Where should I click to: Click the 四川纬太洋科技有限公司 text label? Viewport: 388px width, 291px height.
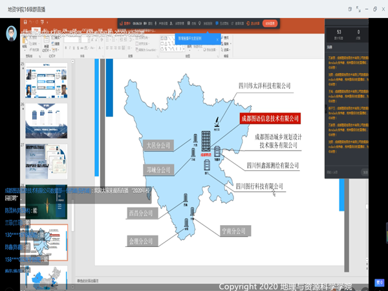[265, 85]
